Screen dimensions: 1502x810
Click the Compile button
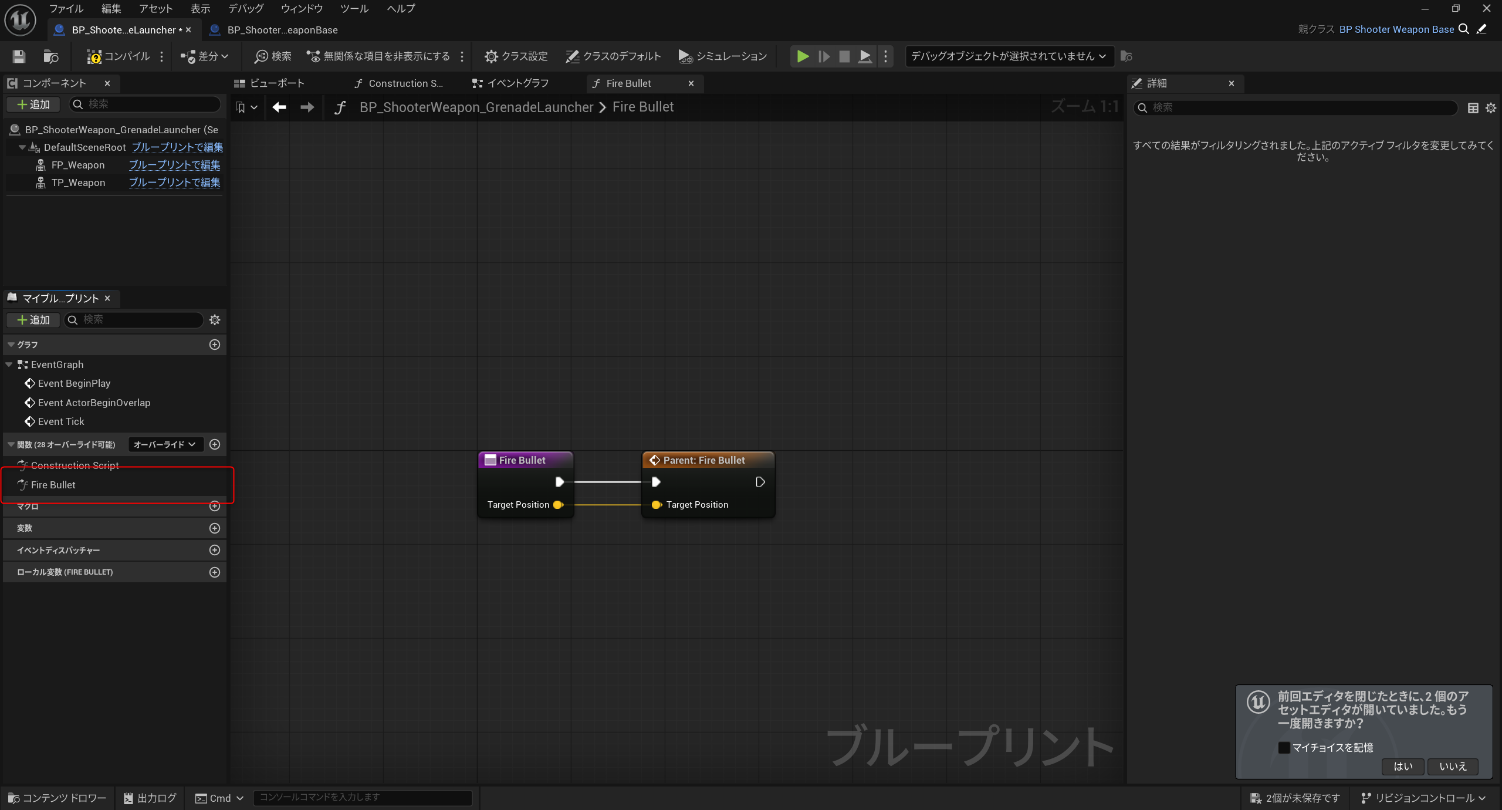tap(119, 56)
